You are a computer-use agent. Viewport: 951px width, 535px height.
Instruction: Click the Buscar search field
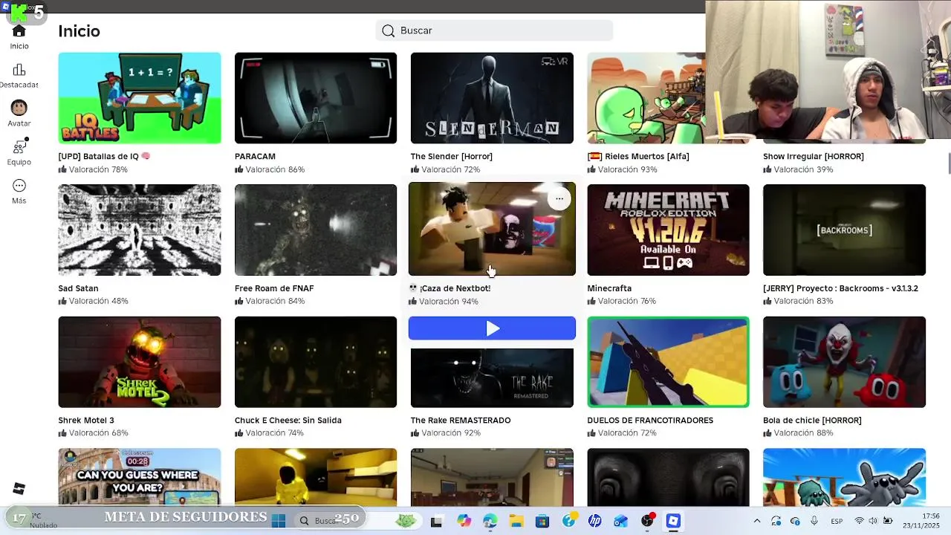click(494, 30)
